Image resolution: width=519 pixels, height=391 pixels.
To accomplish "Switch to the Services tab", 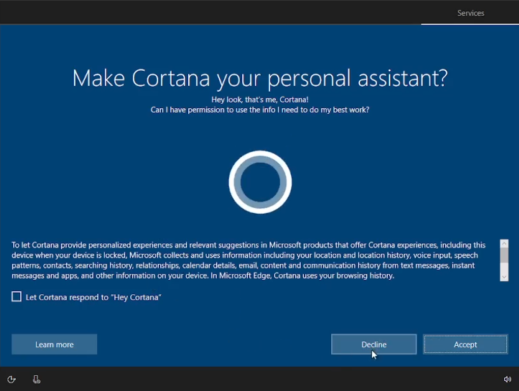I will pos(470,13).
